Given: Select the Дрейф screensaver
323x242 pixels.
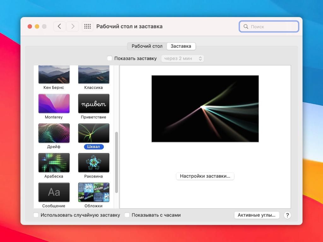Looking at the screenshot, I should click(54, 133).
